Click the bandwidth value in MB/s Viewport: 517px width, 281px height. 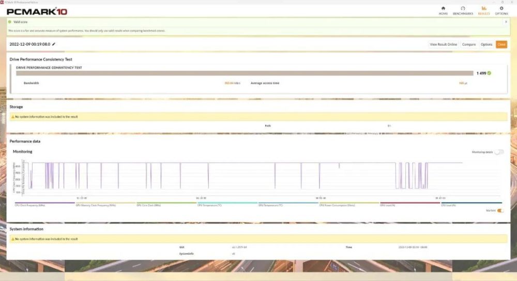pyautogui.click(x=233, y=83)
